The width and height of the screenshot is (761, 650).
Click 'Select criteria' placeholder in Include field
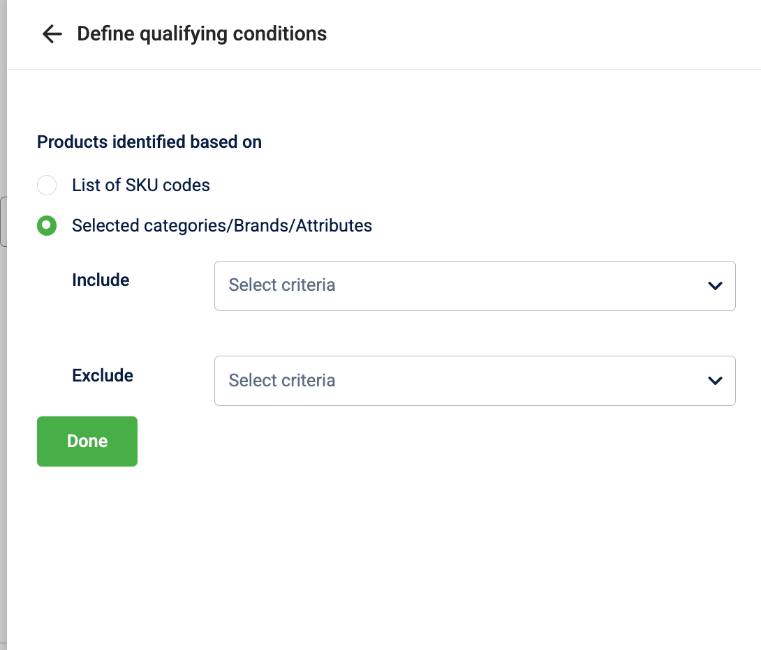click(282, 285)
